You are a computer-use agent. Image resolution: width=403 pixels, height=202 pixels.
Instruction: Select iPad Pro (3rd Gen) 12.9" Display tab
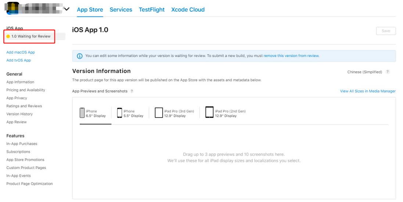174,113
